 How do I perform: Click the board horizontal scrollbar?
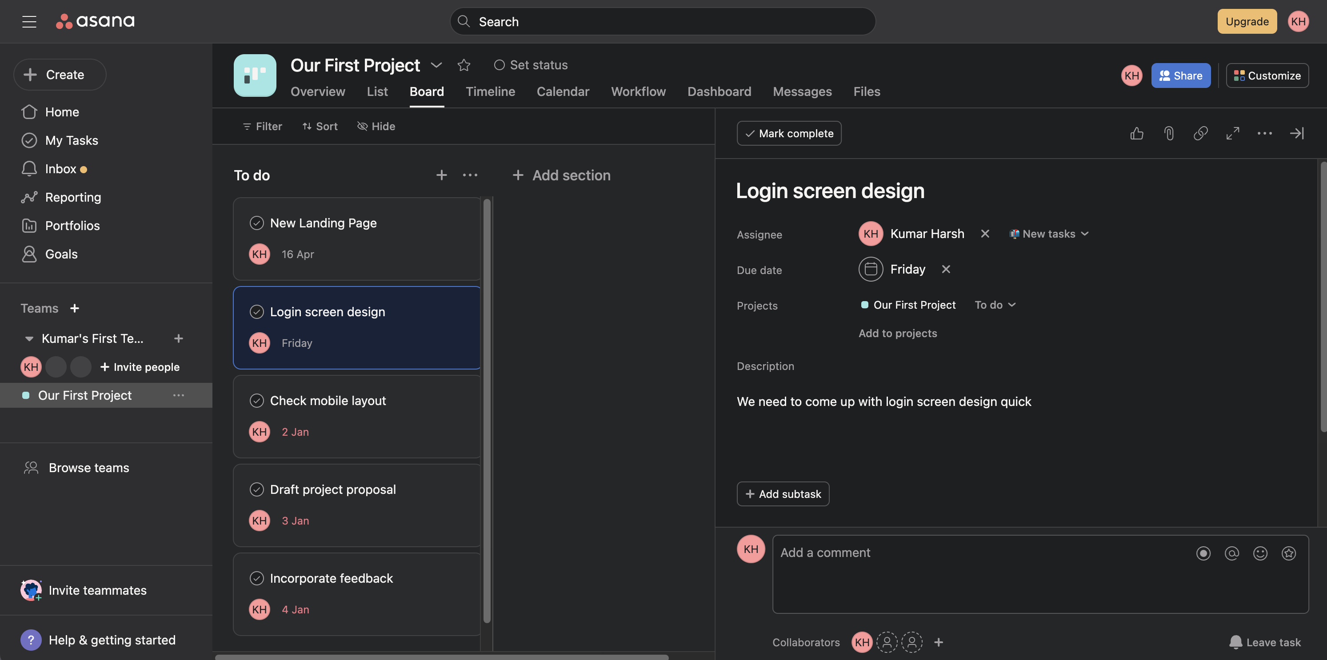[x=441, y=657]
